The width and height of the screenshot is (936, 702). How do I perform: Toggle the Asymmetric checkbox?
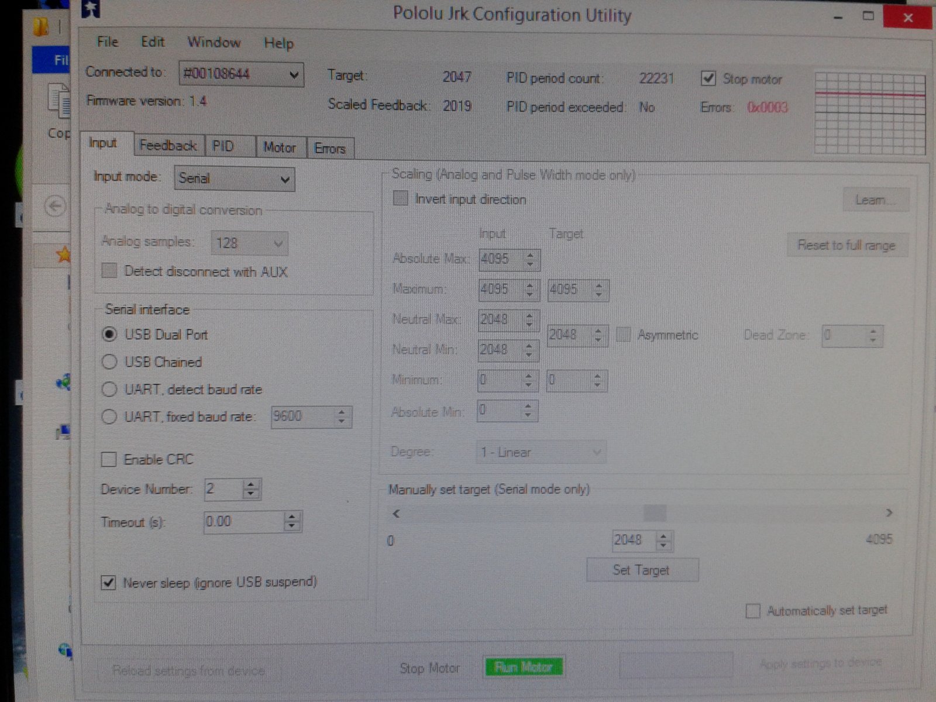click(x=624, y=335)
